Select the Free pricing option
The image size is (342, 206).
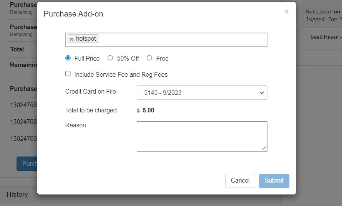pyautogui.click(x=149, y=58)
